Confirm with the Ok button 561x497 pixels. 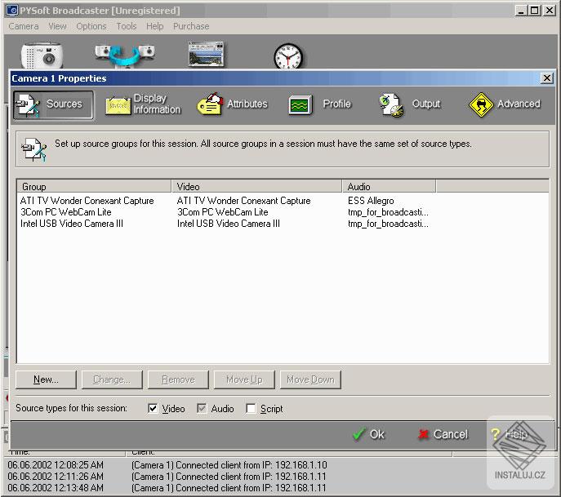pos(368,434)
